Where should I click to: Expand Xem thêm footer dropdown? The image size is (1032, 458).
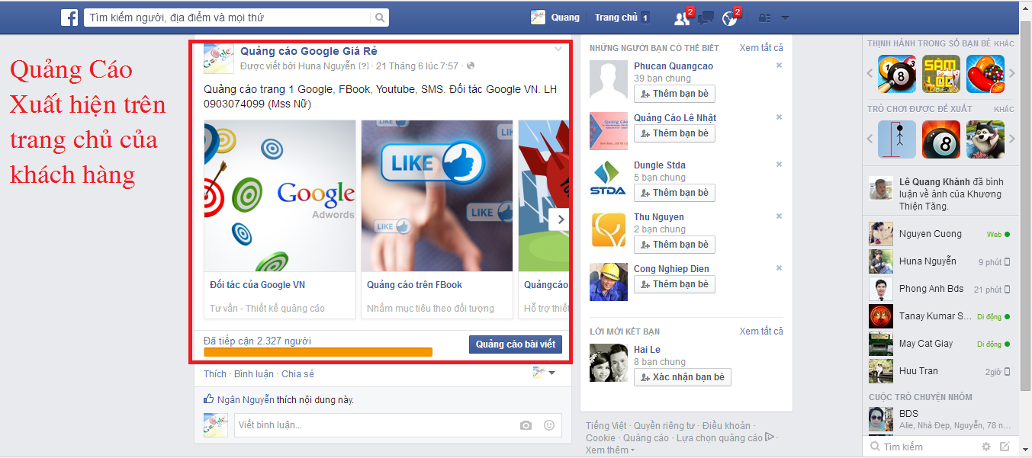pyautogui.click(x=610, y=450)
